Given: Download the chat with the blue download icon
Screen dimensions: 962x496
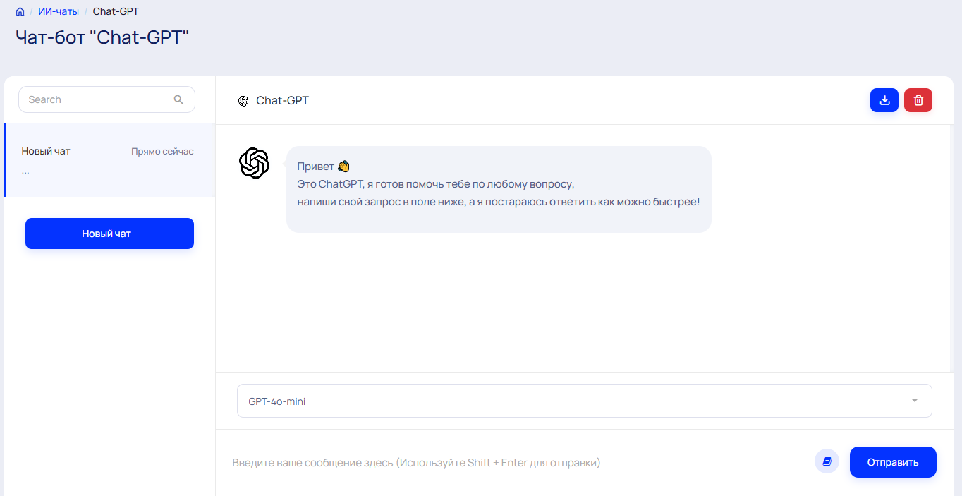Looking at the screenshot, I should [x=884, y=100].
